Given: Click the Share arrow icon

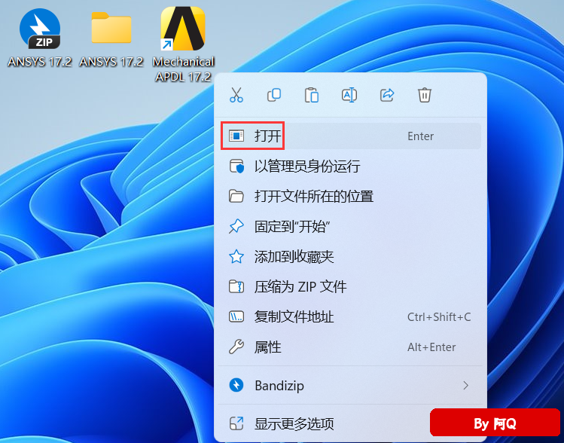Looking at the screenshot, I should pyautogui.click(x=387, y=95).
